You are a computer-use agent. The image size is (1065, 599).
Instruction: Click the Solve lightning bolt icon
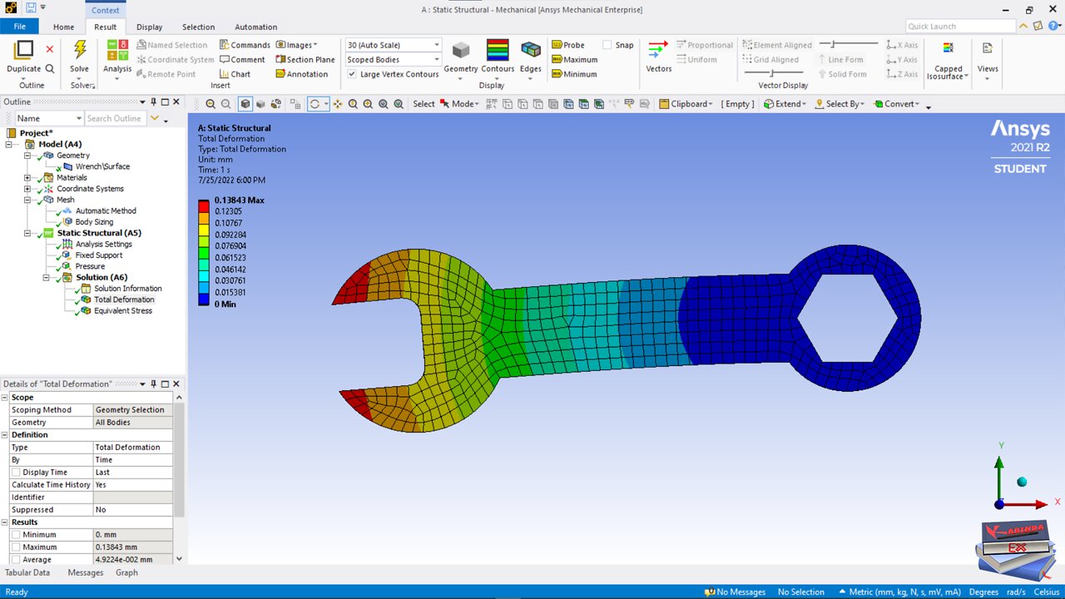click(80, 50)
